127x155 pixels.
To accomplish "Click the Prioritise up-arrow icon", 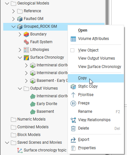I will pyautogui.click(x=73, y=95).
